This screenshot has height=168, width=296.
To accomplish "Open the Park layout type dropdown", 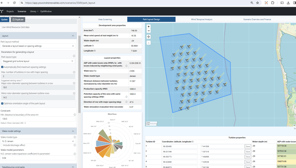I will 38,61.
